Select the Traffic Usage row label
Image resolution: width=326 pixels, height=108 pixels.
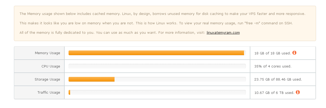(49, 93)
